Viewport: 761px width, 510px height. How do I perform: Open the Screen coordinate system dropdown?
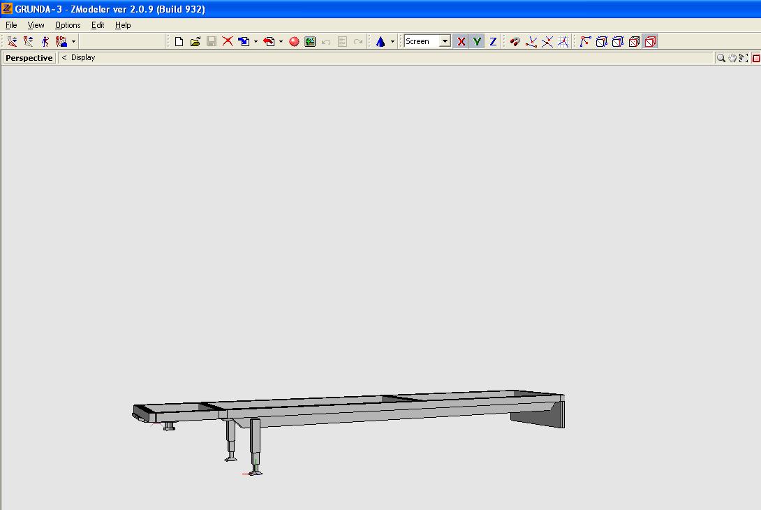tap(445, 42)
